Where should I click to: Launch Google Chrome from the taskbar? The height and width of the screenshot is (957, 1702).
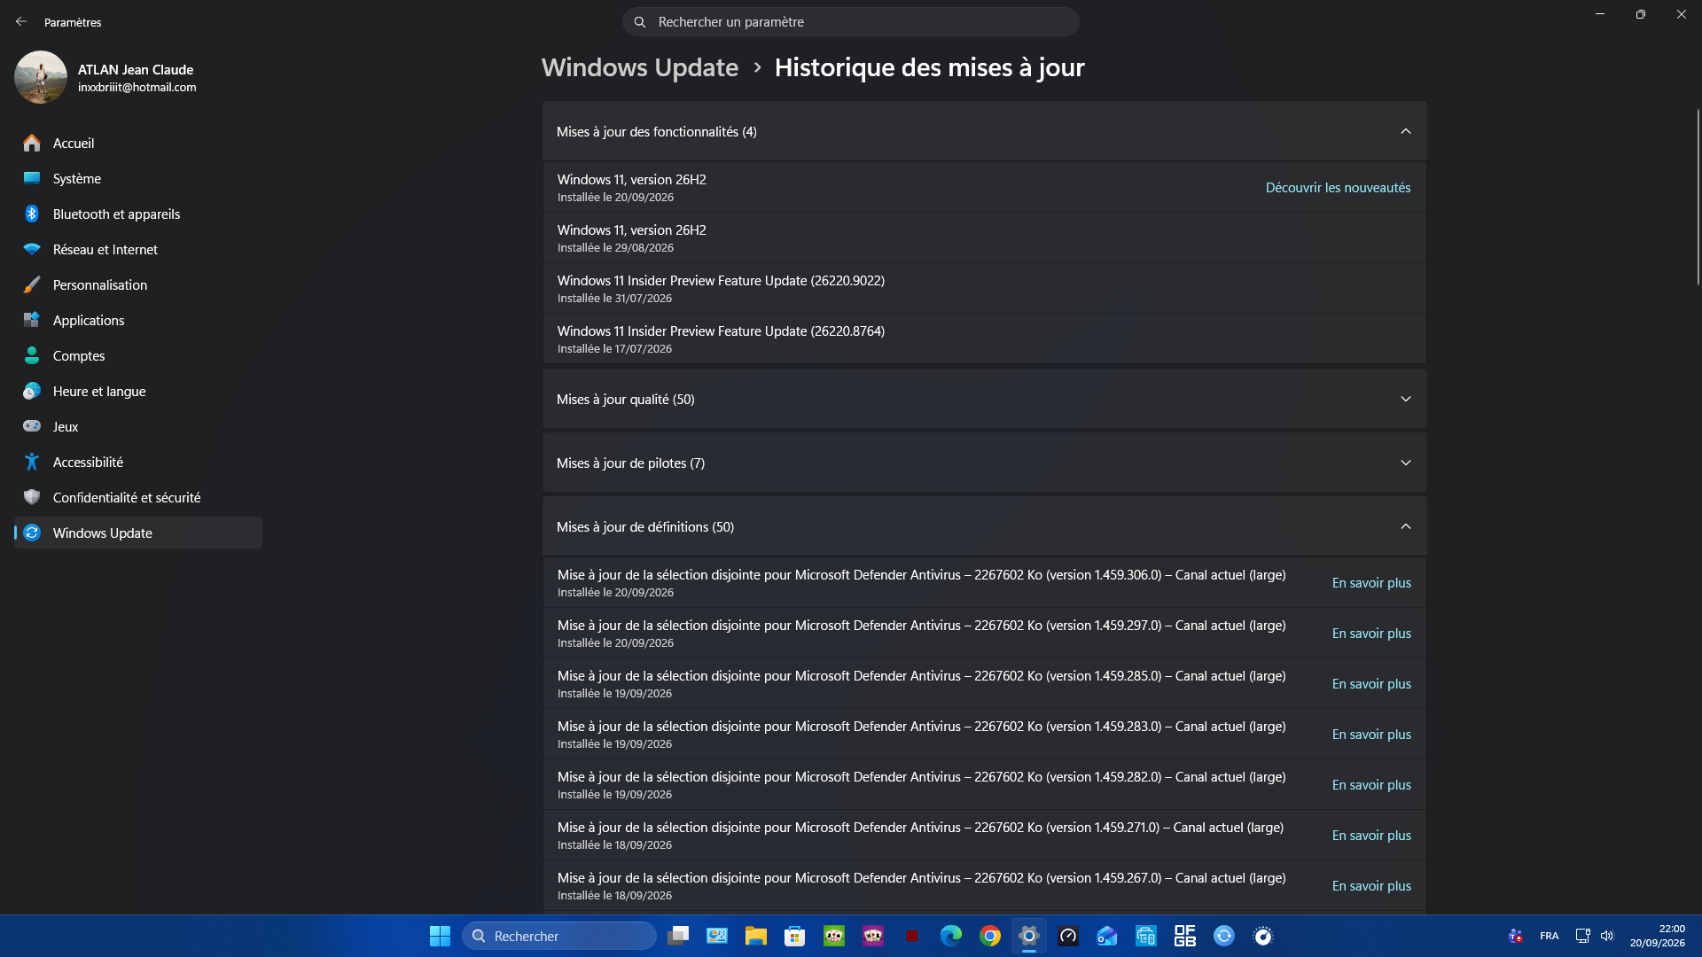click(990, 936)
